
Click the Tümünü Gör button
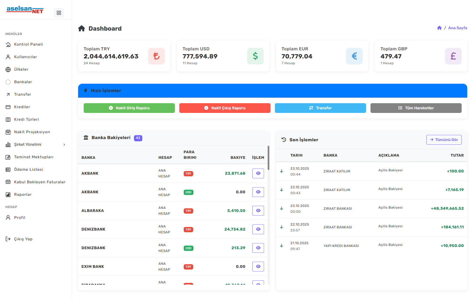pos(444,140)
